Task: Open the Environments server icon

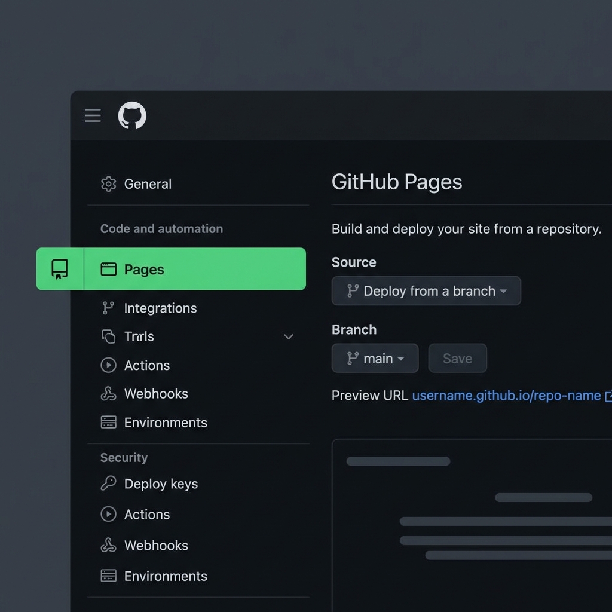Action: tap(108, 423)
